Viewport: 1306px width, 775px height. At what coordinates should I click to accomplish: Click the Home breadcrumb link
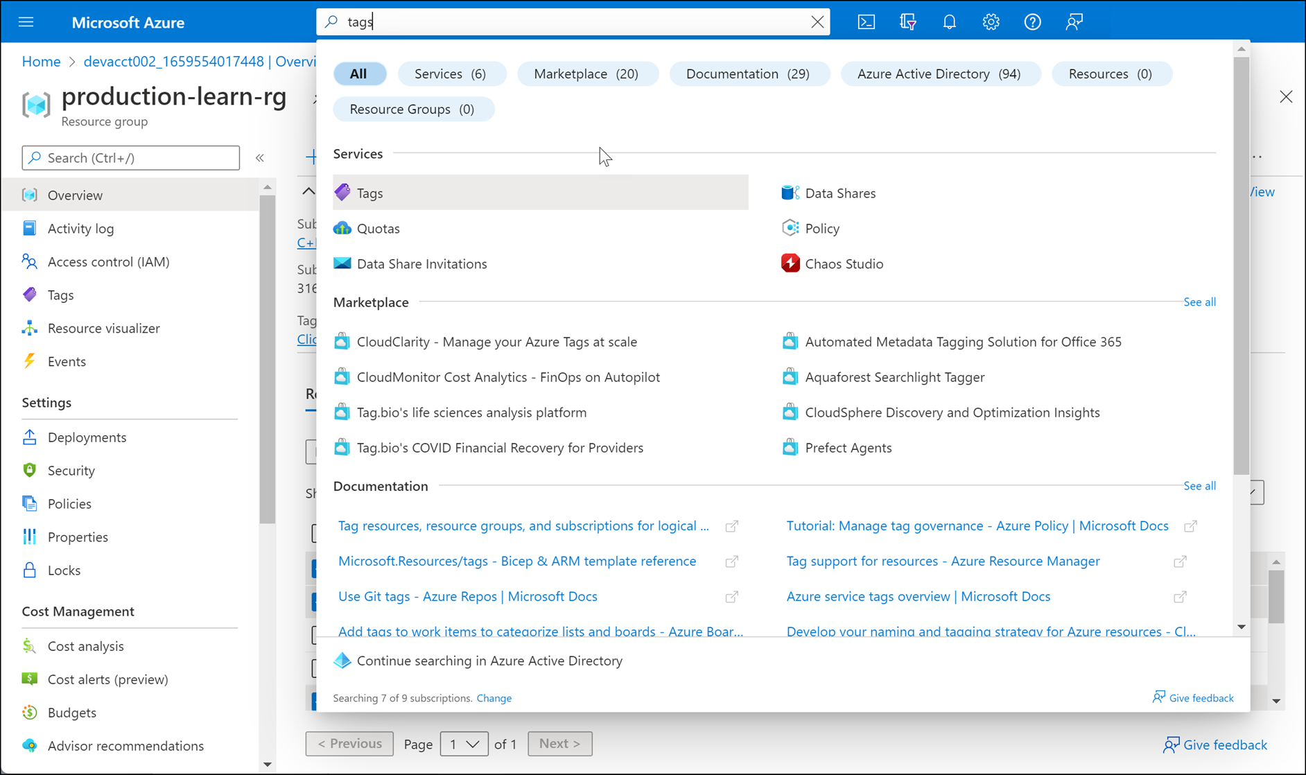pyautogui.click(x=41, y=62)
